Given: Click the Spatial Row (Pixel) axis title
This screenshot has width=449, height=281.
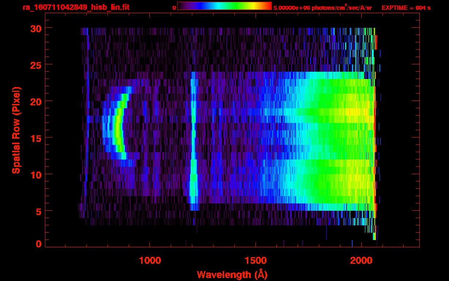Looking at the screenshot, I should 16,130.
